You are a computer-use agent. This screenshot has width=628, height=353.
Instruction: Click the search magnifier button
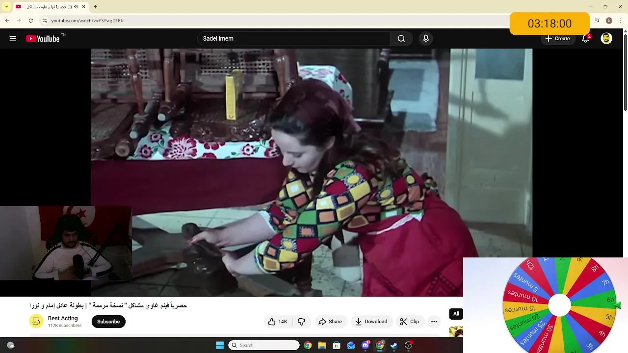401,39
